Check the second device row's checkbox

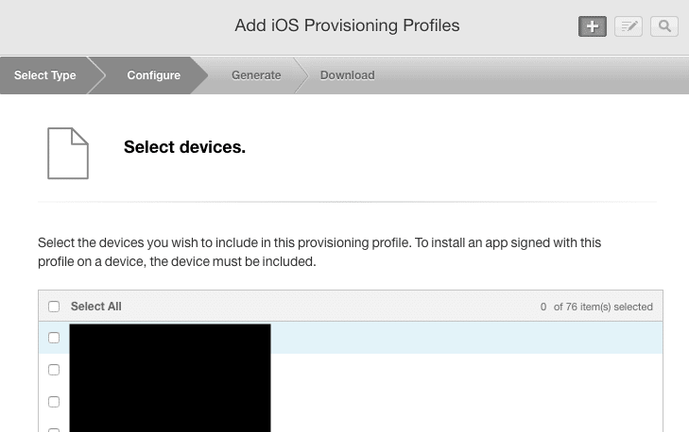click(x=54, y=370)
